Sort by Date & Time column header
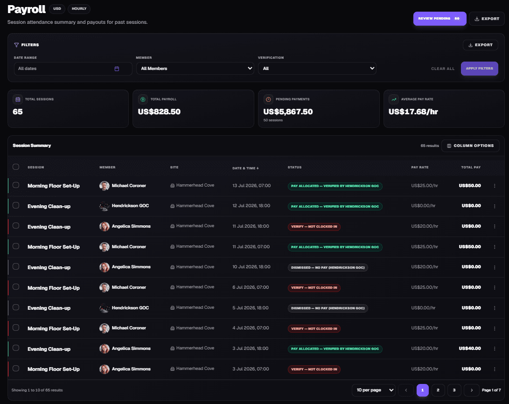The height and width of the screenshot is (404, 509). (245, 168)
